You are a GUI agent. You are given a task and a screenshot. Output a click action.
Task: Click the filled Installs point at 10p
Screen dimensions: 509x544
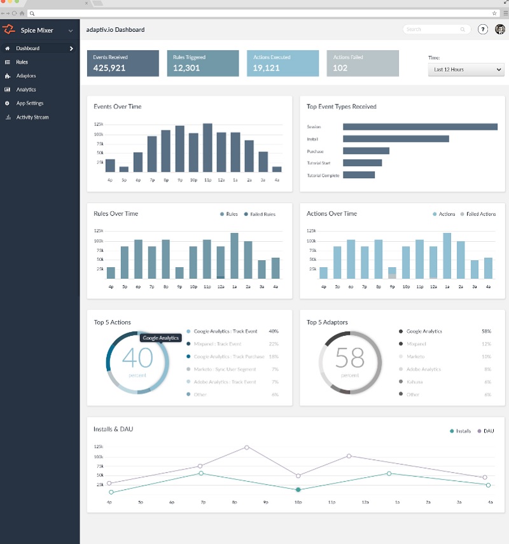coord(298,489)
